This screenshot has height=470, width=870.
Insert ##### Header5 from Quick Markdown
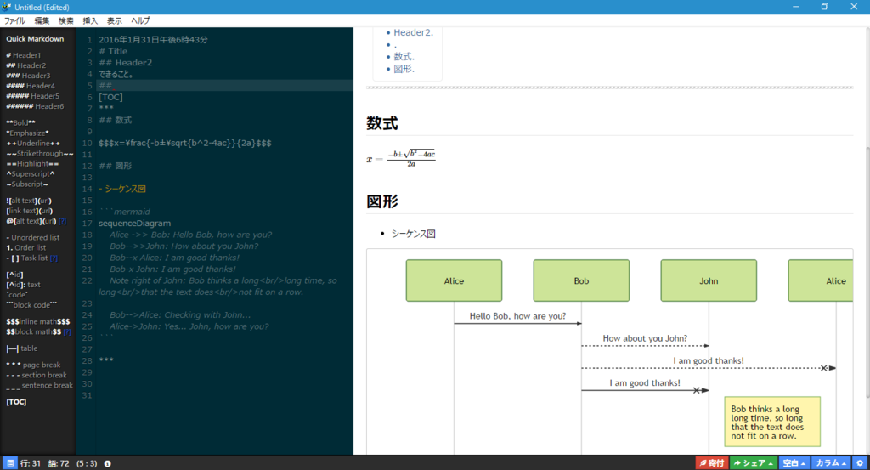tap(33, 96)
